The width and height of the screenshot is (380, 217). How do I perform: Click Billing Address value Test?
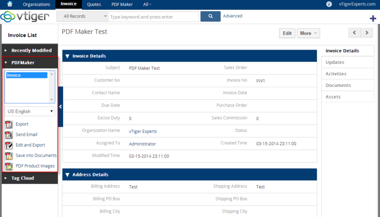tap(133, 187)
